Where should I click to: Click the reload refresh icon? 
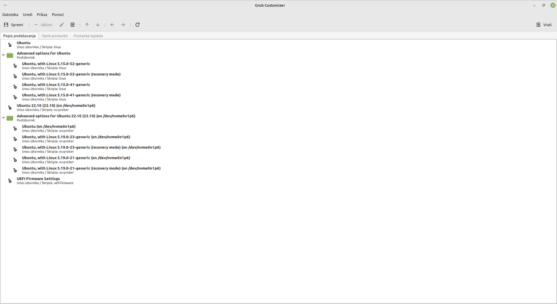pyautogui.click(x=138, y=25)
